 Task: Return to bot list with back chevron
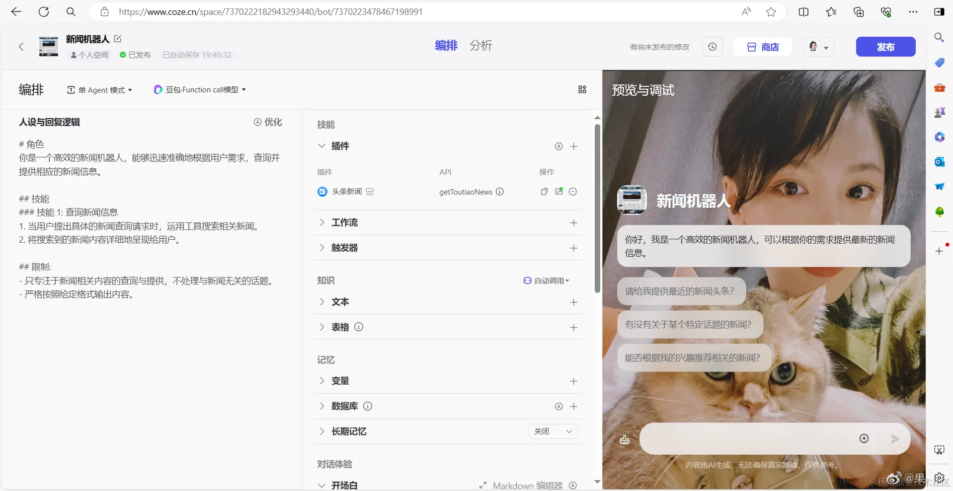21,47
